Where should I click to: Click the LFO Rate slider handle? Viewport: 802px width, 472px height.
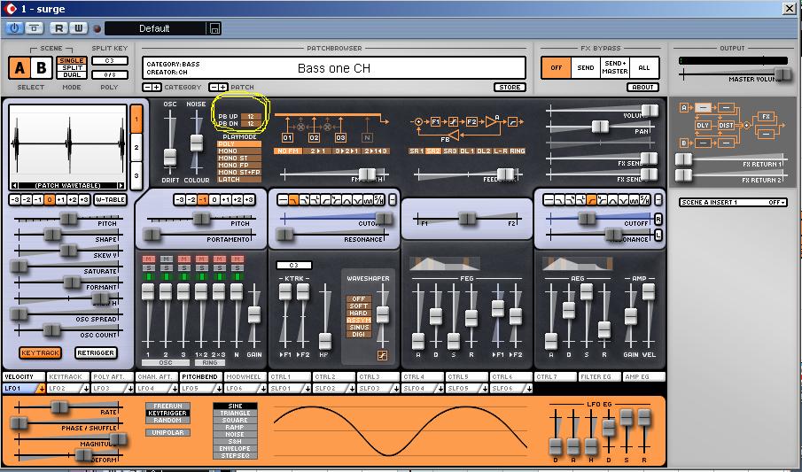(59, 407)
